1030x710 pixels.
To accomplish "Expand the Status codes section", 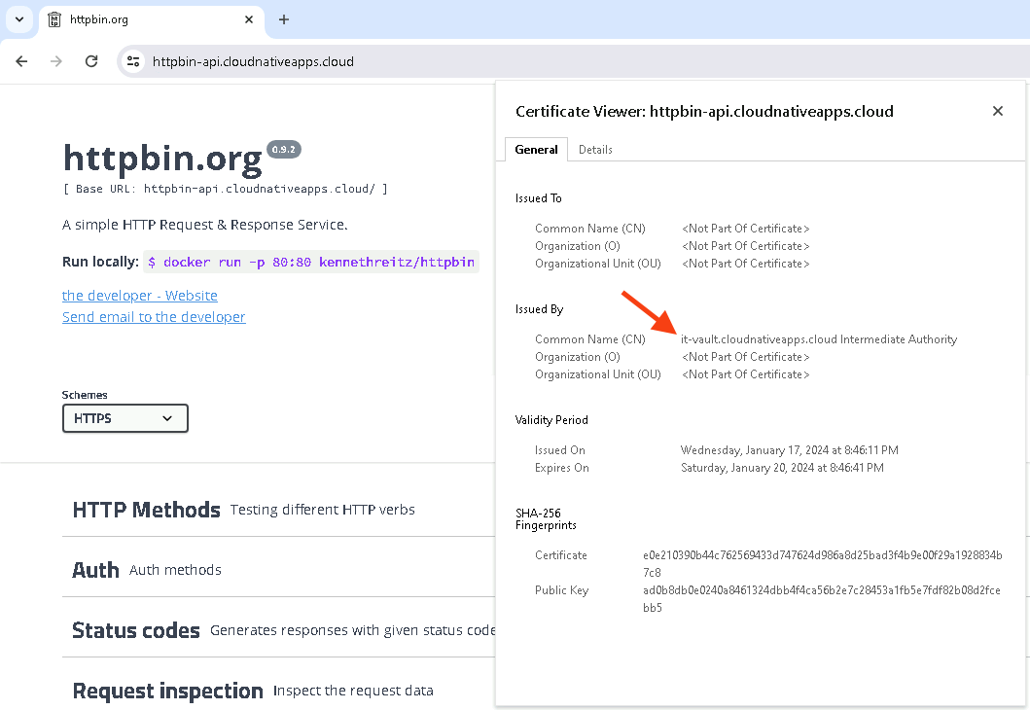I will coord(136,630).
